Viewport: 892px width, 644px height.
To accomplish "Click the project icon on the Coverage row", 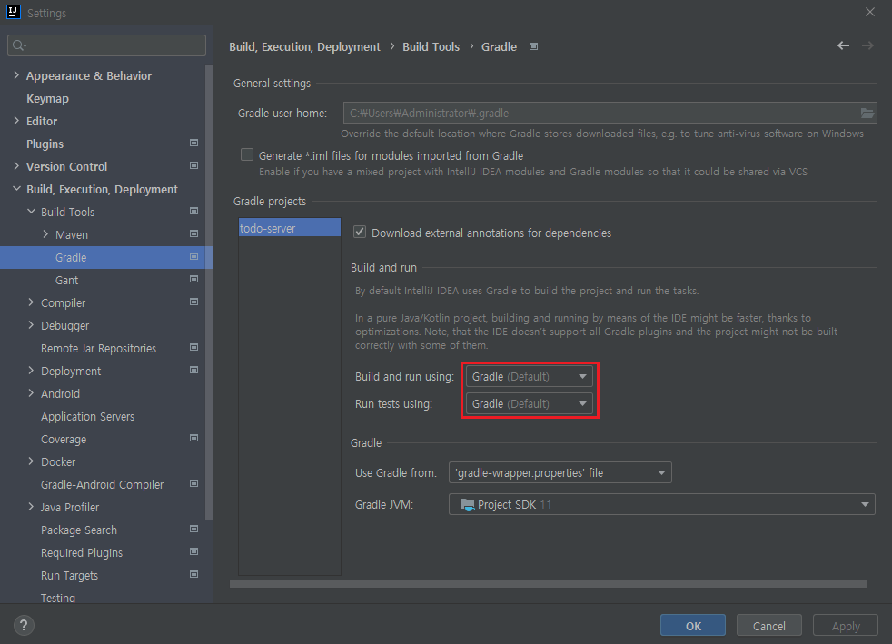I will click(x=194, y=439).
